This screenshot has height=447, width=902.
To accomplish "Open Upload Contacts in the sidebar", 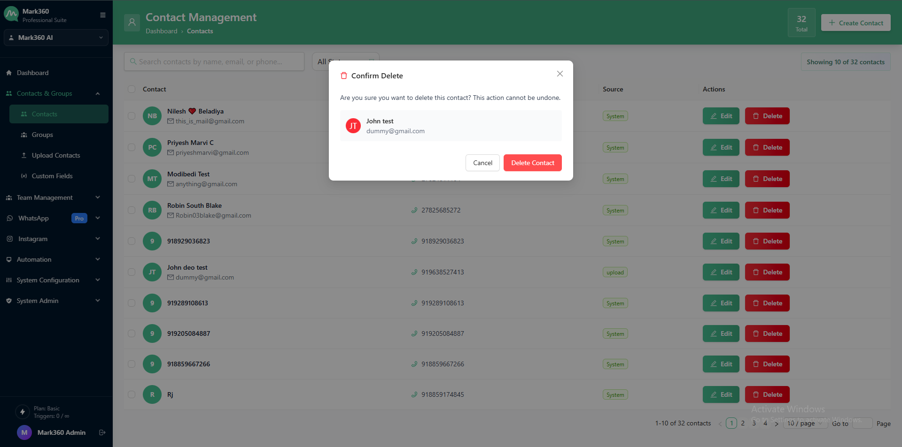I will pyautogui.click(x=55, y=155).
